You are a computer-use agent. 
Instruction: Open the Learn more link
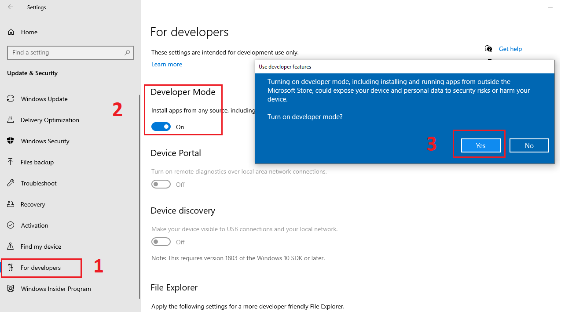pyautogui.click(x=166, y=64)
